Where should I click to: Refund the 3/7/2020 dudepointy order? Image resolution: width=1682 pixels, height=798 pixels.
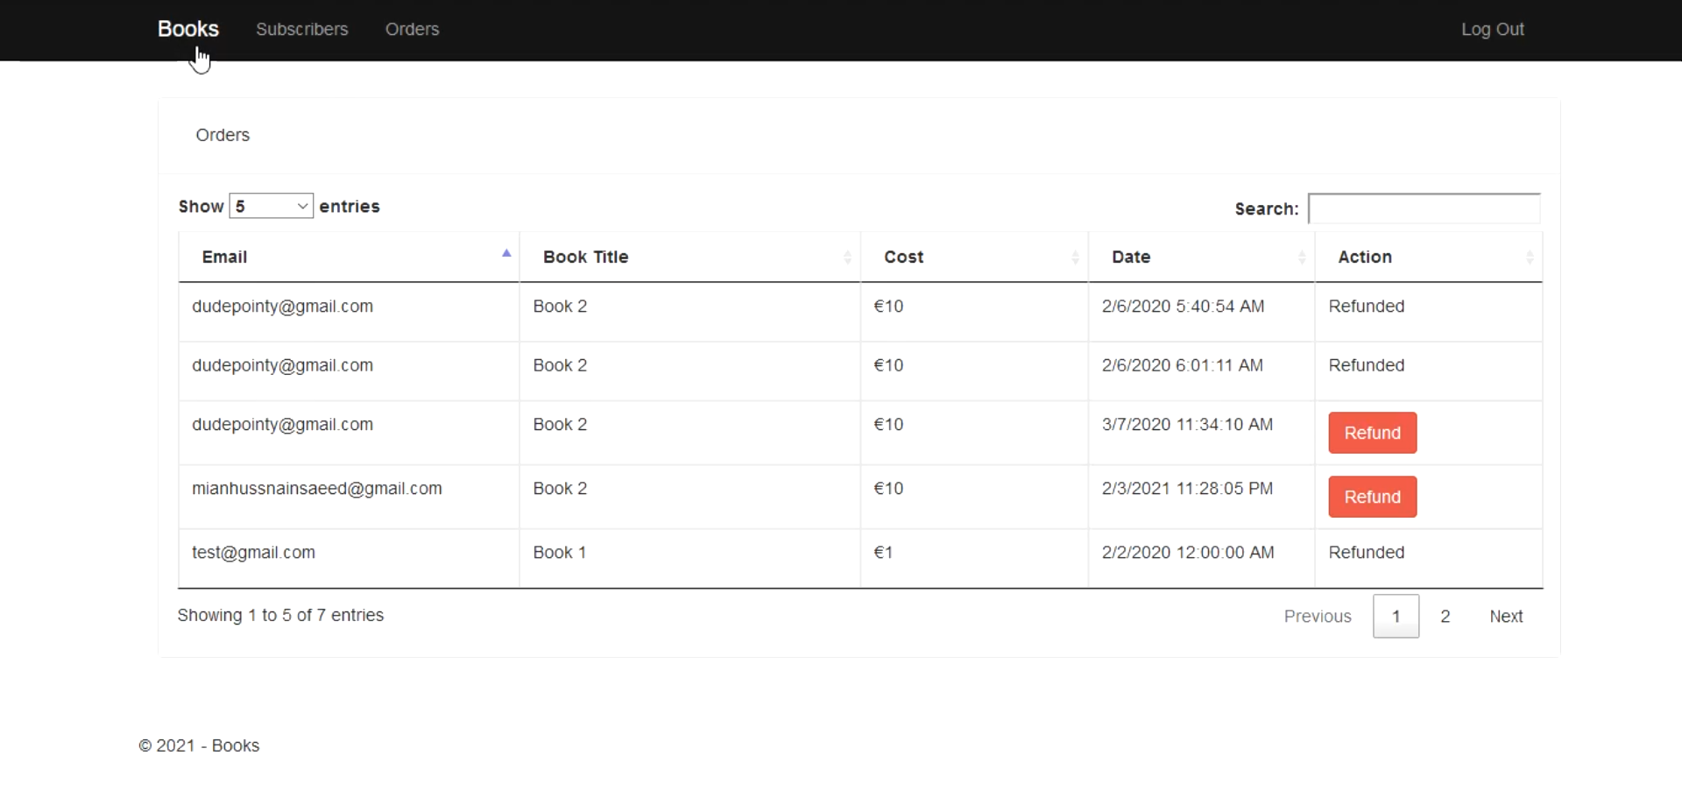(1372, 433)
